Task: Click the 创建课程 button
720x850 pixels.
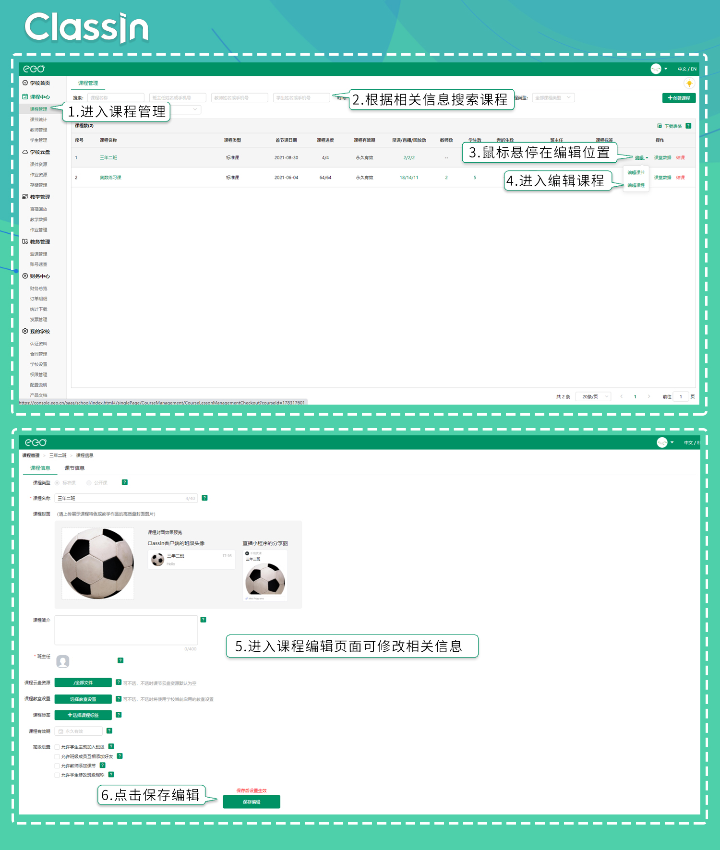Action: pyautogui.click(x=679, y=98)
